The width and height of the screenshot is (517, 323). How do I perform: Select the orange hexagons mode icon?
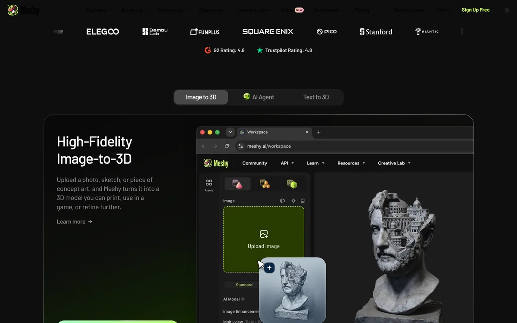[x=265, y=184]
